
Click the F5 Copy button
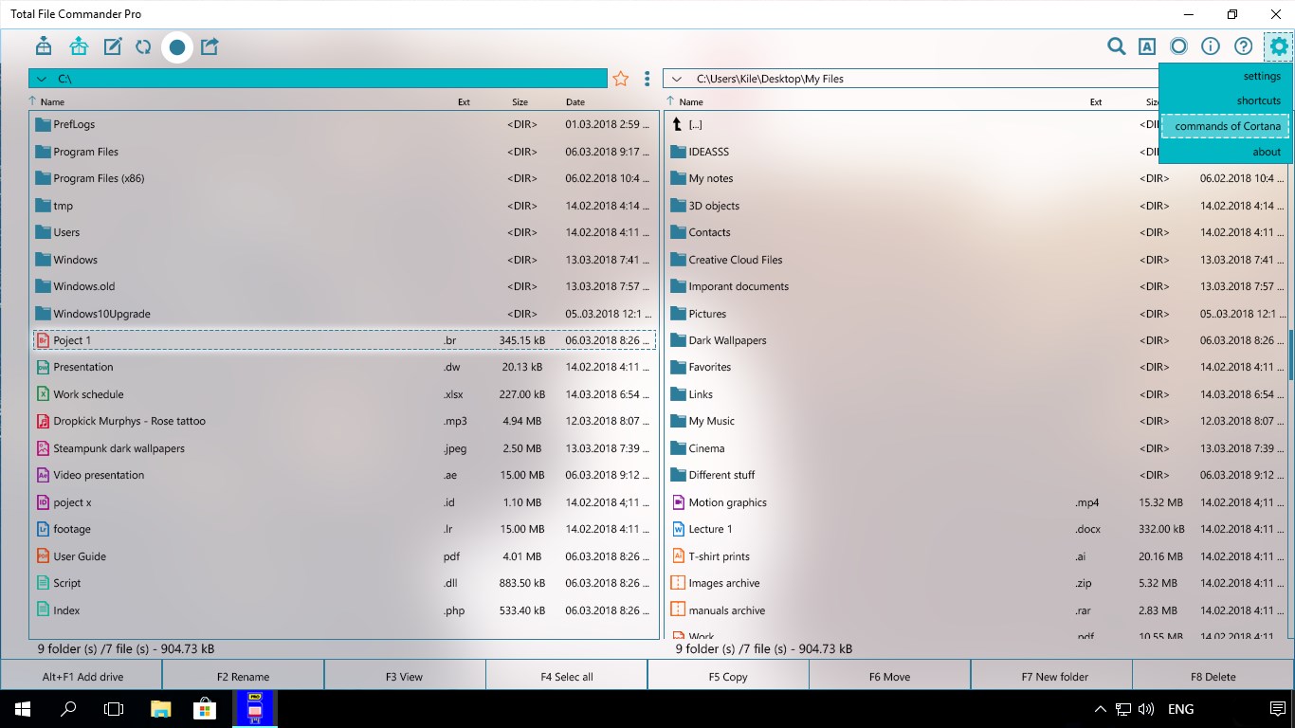coord(728,676)
